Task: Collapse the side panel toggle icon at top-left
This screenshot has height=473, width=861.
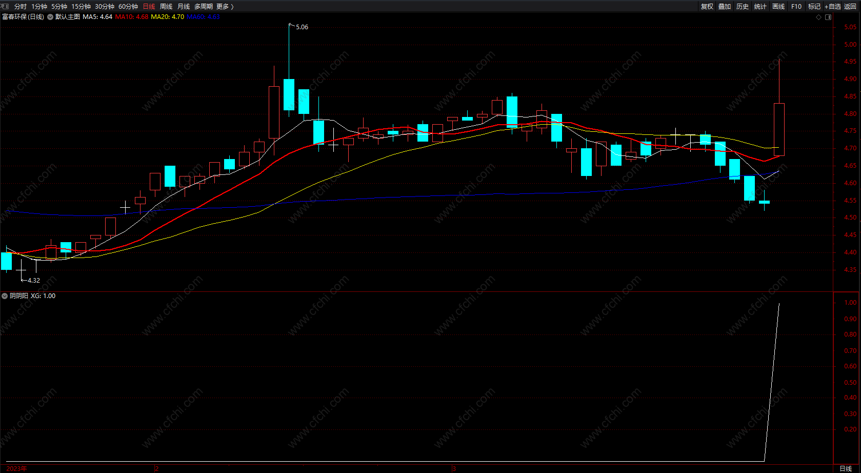Action: 6,6
